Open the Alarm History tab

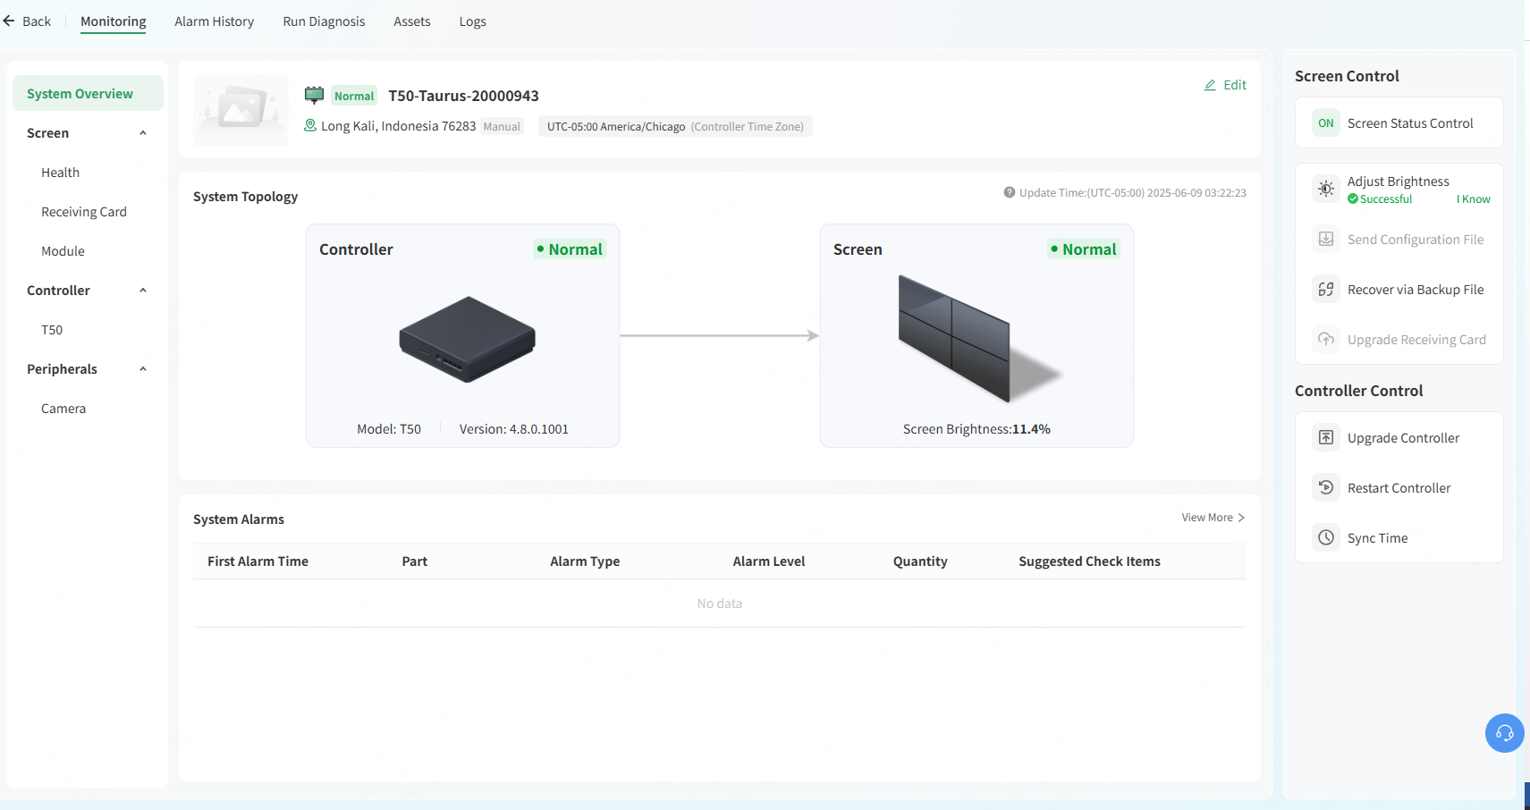[214, 21]
